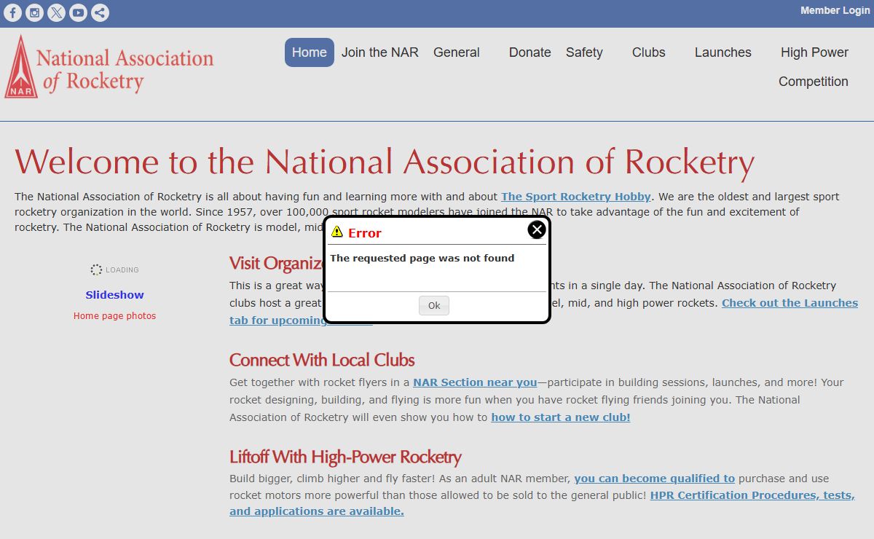Open how to start a new club link
This screenshot has width=874, height=539.
(561, 417)
